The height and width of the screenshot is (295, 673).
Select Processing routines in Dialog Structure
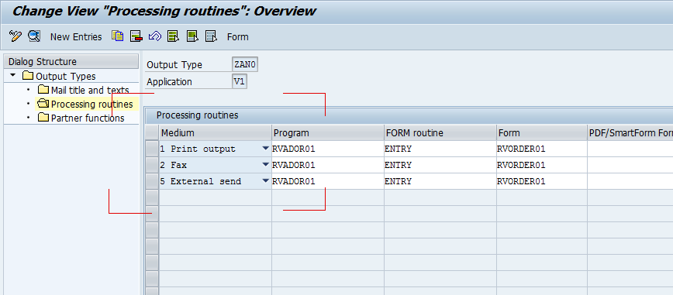pyautogui.click(x=85, y=105)
